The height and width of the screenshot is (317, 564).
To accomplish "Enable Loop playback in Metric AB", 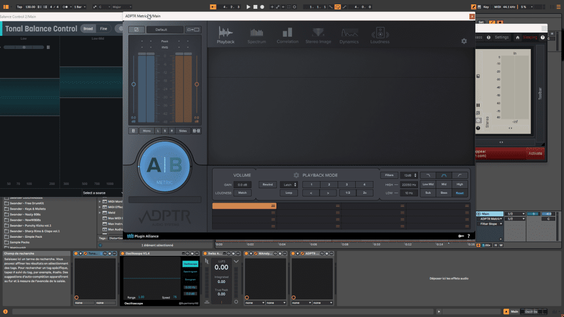I will [x=289, y=193].
